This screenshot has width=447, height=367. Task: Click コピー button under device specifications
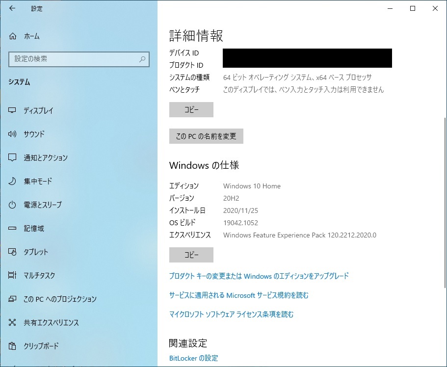(x=191, y=109)
